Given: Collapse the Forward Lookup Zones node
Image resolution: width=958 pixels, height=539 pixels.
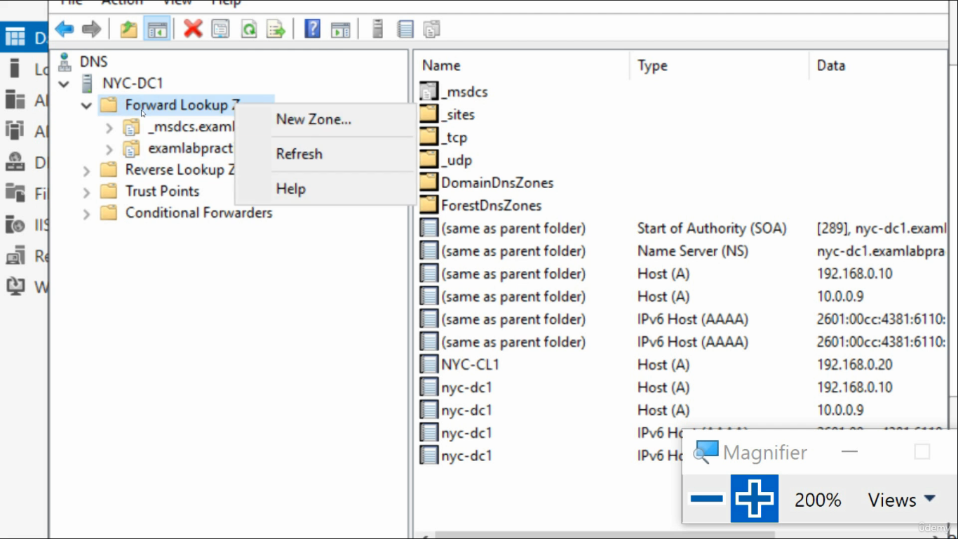Looking at the screenshot, I should [x=86, y=106].
